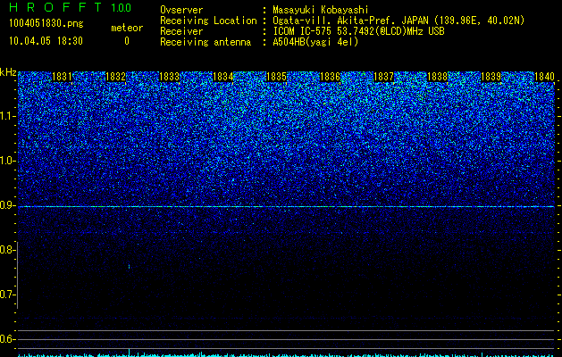Screen dimensions: 562x357
Task: Click the 1835 time marker
Action: pos(276,77)
